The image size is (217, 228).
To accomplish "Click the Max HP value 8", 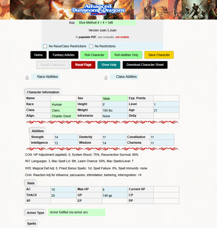I will (115, 189).
